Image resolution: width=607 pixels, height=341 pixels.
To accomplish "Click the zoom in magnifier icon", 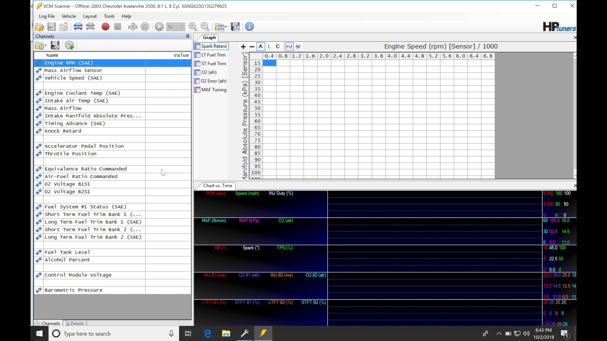I will tap(193, 27).
